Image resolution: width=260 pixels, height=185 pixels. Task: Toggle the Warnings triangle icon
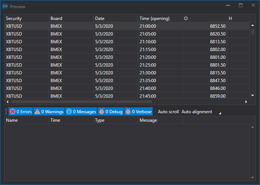pyautogui.click(x=37, y=112)
